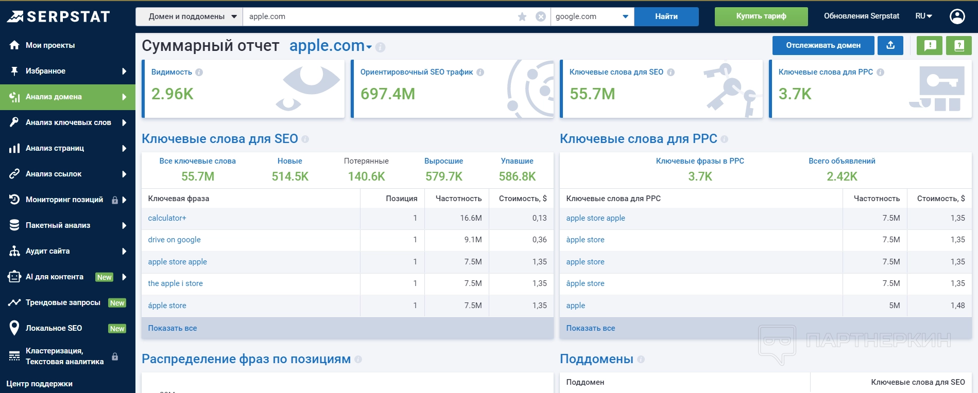Click the Найти search button
The height and width of the screenshot is (393, 978).
666,16
